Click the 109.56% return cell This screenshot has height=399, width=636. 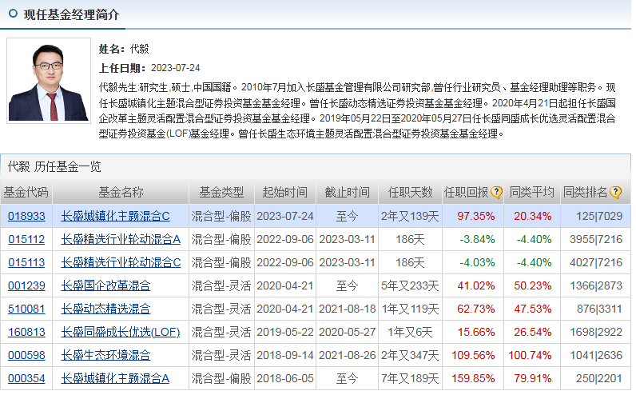[473, 355]
